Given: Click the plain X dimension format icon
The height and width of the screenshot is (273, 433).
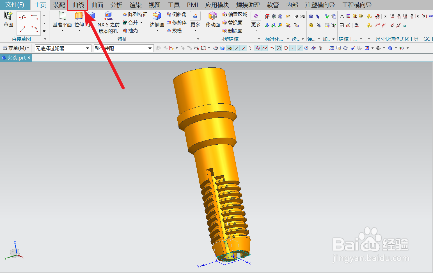Looking at the screenshot, I should pyautogui.click(x=385, y=16).
